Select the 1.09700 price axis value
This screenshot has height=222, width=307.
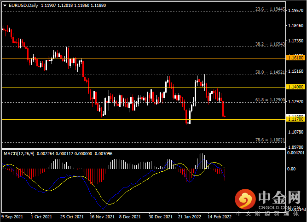pos(296,147)
